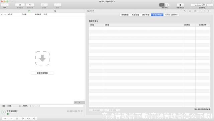This screenshot has height=121, width=214.
Task: Toggle the repeat icon beside the time display
Action: 79,111
